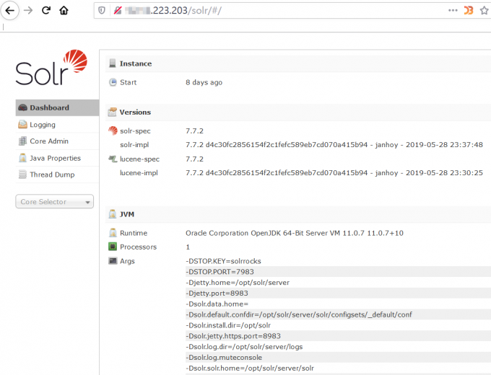491x375 pixels.
Task: Click the Solr logo
Action: [x=51, y=67]
